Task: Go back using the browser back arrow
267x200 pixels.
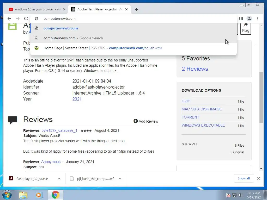Action: tap(9, 18)
